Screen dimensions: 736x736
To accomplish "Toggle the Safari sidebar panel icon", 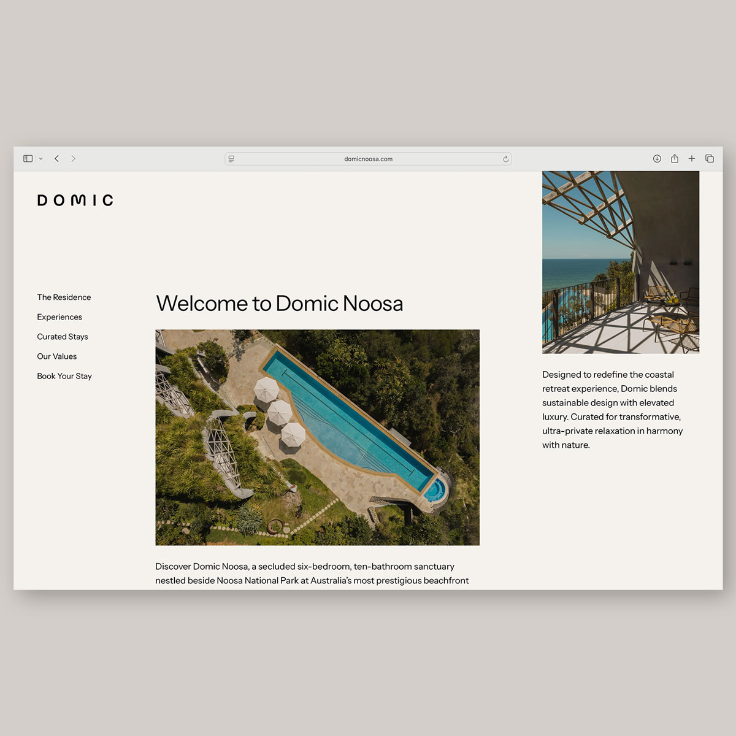I will tap(28, 159).
